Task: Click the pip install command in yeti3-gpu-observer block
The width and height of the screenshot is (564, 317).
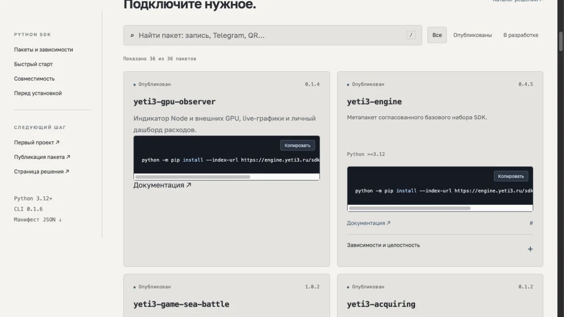Action: pyautogui.click(x=231, y=160)
